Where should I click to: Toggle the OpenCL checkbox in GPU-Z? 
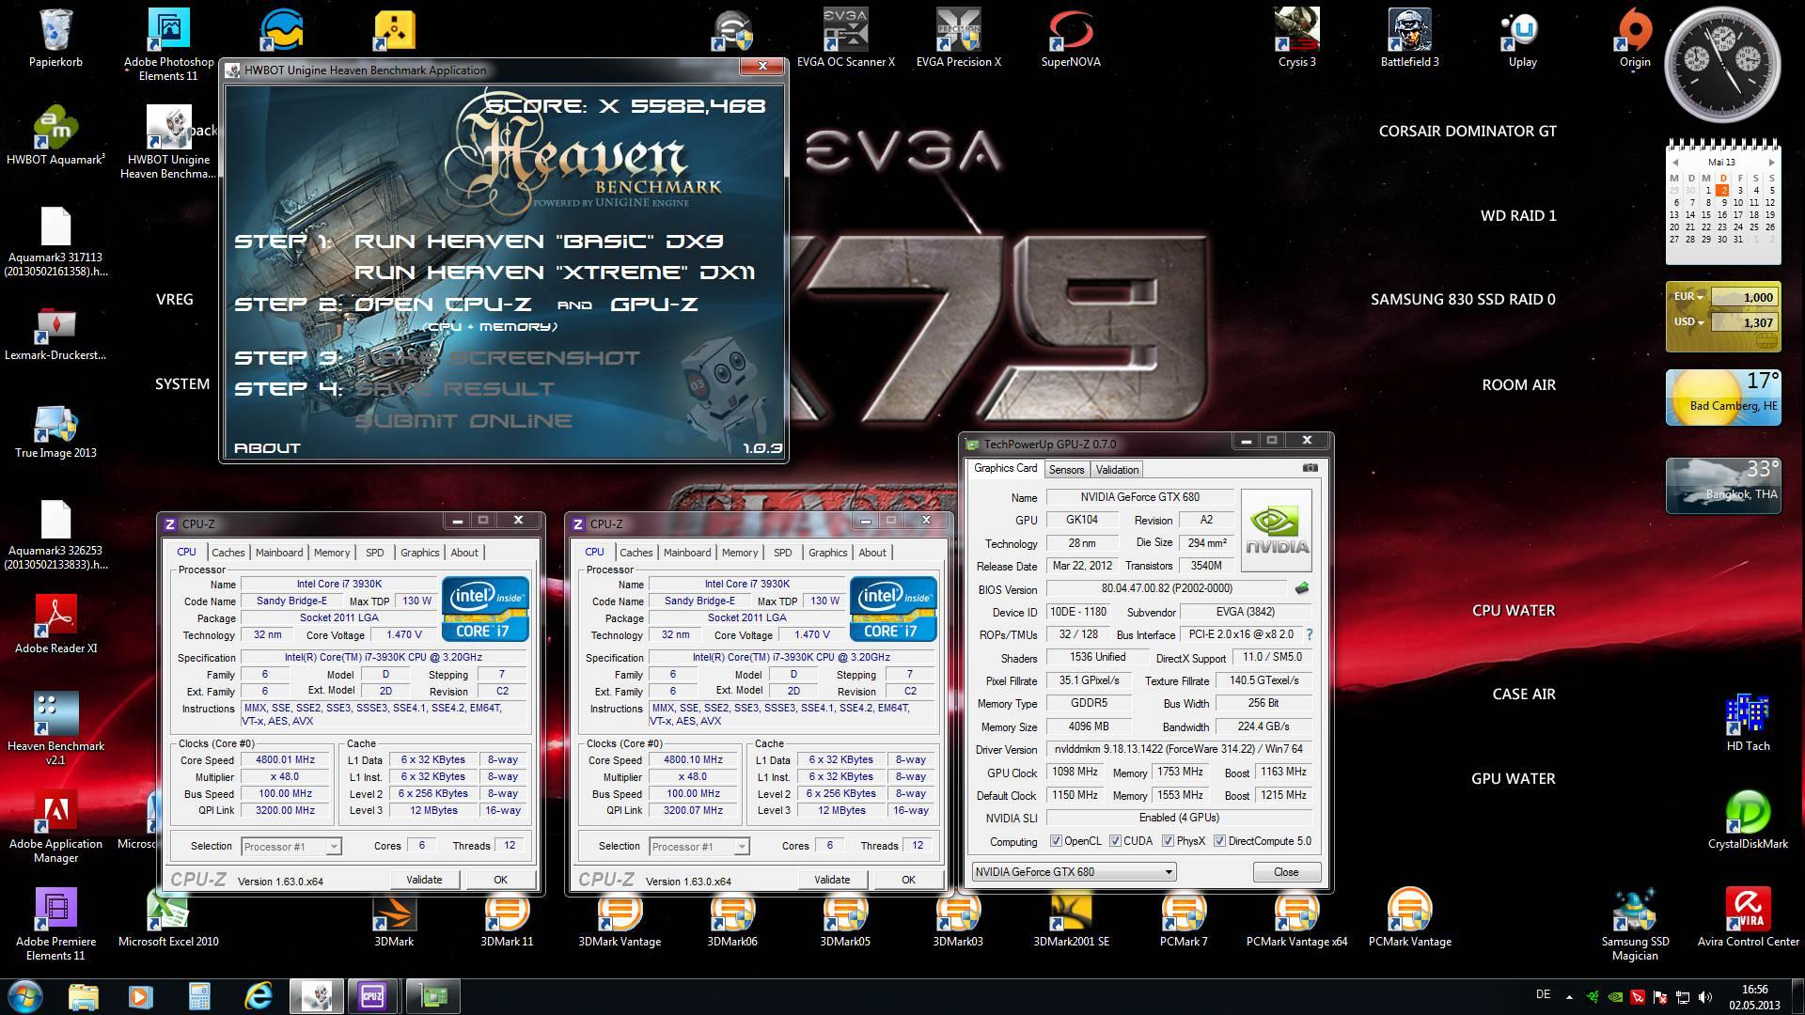coord(1056,841)
